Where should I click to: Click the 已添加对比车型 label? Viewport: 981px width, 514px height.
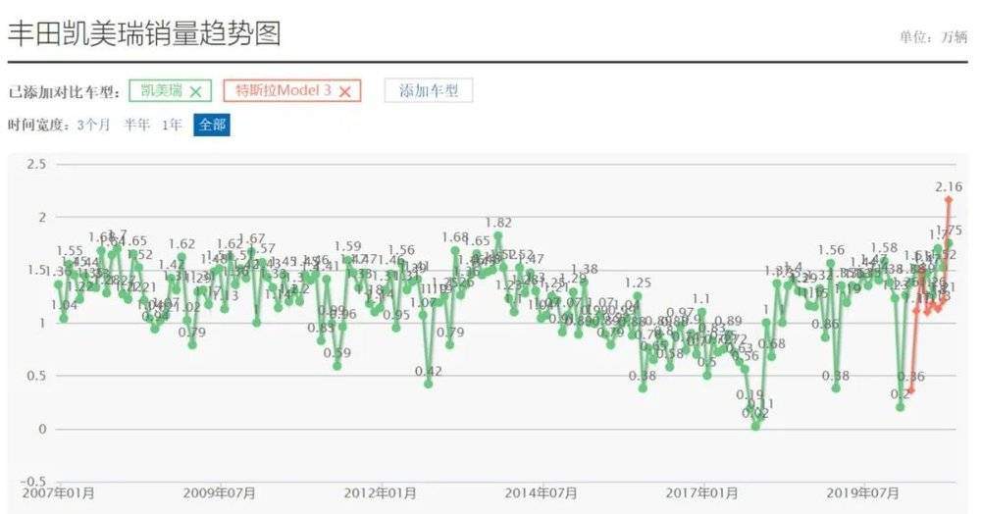[64, 92]
